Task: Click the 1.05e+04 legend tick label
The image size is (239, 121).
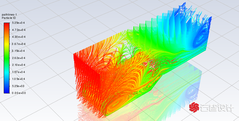Action: [x=19, y=79]
